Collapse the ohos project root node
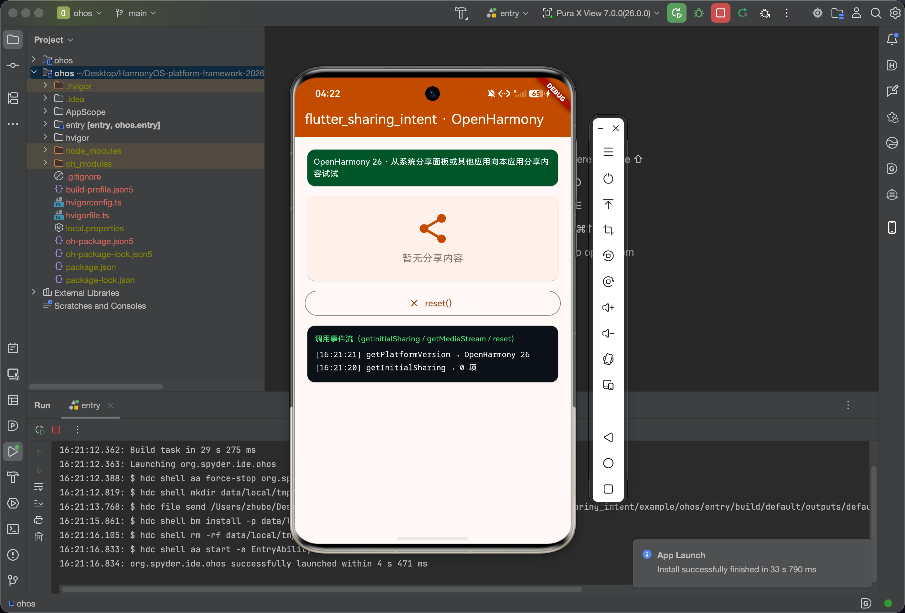 (x=34, y=73)
